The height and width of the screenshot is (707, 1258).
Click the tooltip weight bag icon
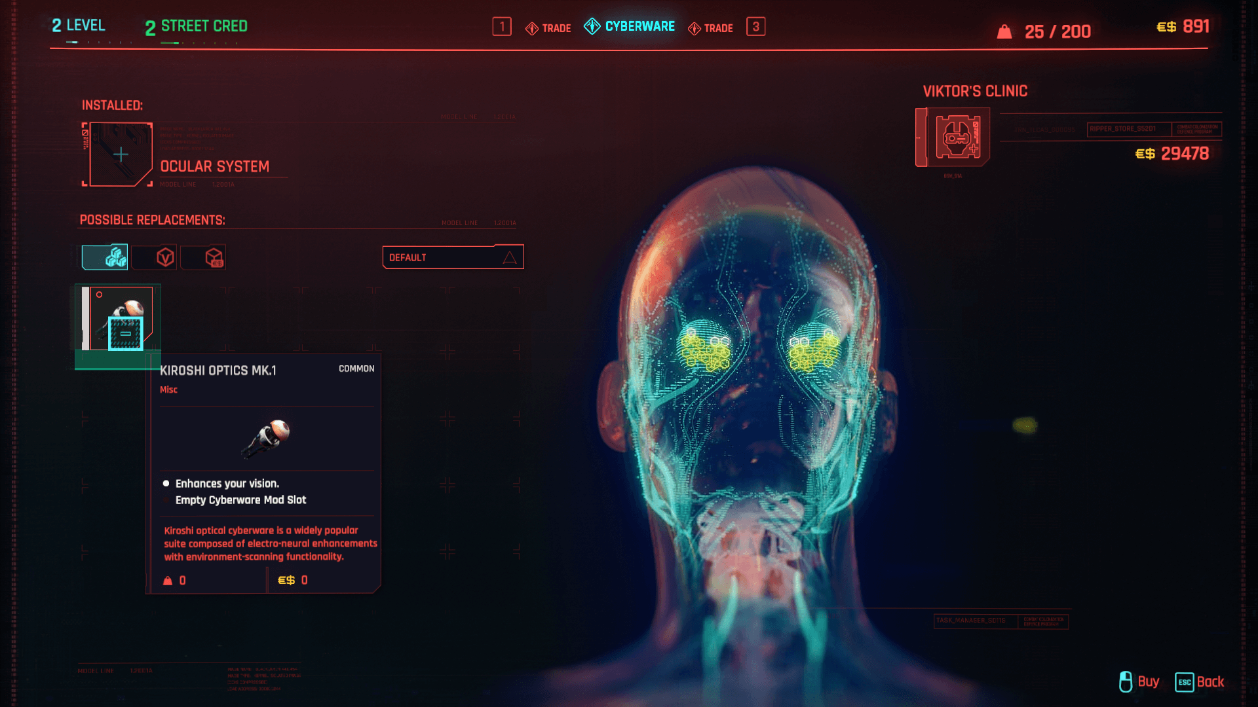(x=168, y=581)
